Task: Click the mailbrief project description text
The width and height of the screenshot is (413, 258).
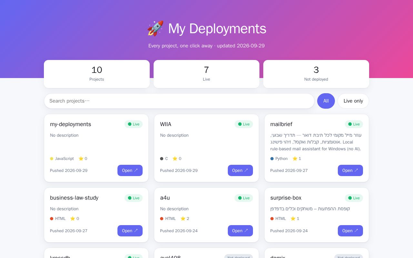Action: tap(316, 142)
